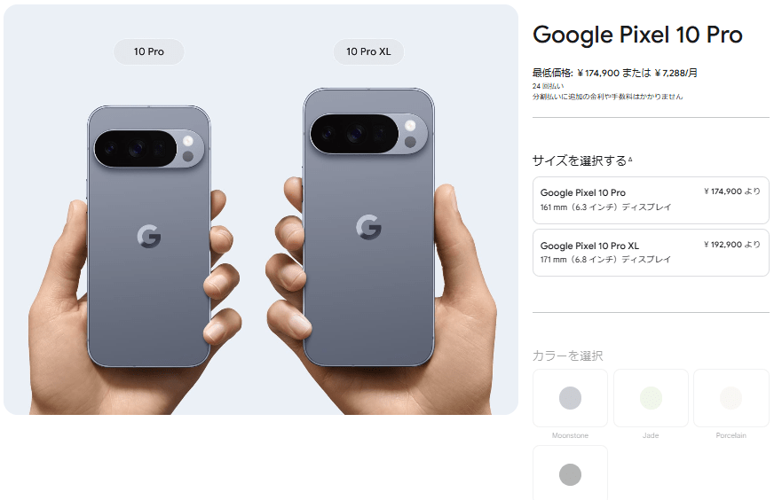
Task: Click the 10 Pro label pill above left phone
Action: [148, 51]
